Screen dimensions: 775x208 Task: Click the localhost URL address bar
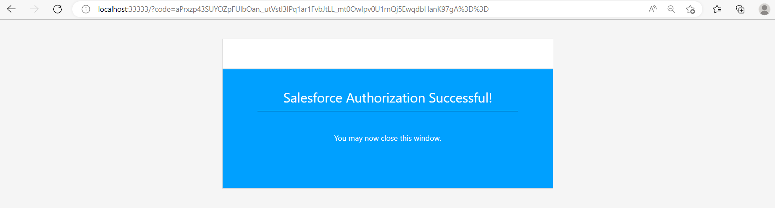coord(294,9)
